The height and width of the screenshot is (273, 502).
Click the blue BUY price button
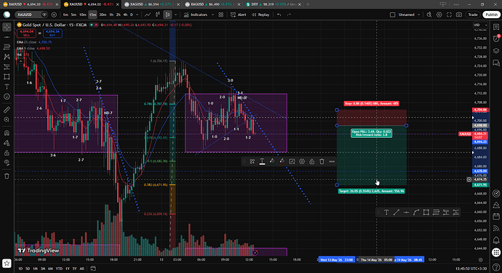[x=52, y=33]
